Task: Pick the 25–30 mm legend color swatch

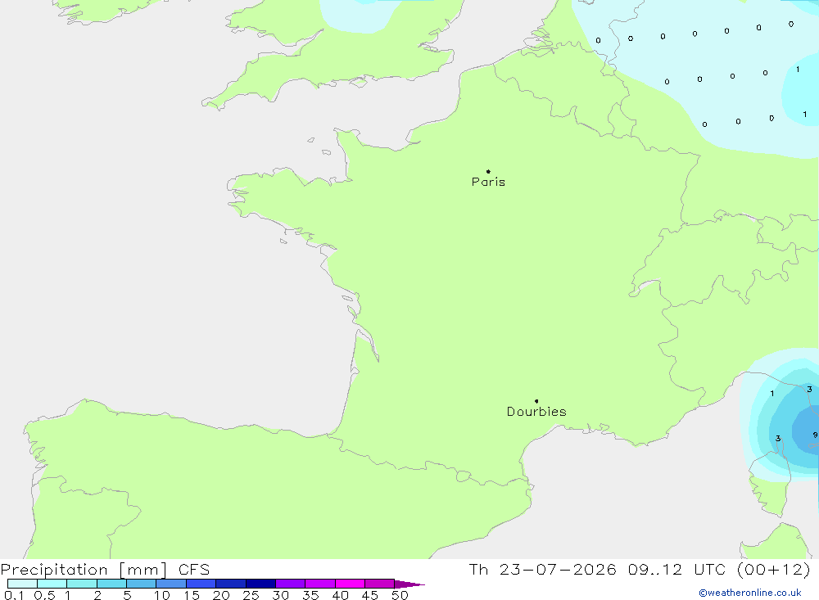Action: (260, 584)
